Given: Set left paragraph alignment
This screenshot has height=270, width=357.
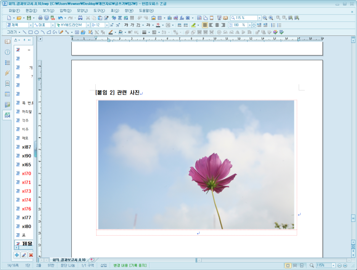Looking at the screenshot, I should click(211, 25).
